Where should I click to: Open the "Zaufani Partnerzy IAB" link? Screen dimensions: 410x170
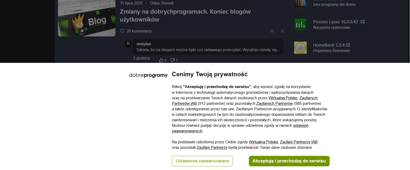pos(299,142)
